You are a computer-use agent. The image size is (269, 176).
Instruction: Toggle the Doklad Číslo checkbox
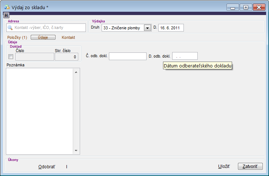[x=11, y=56]
